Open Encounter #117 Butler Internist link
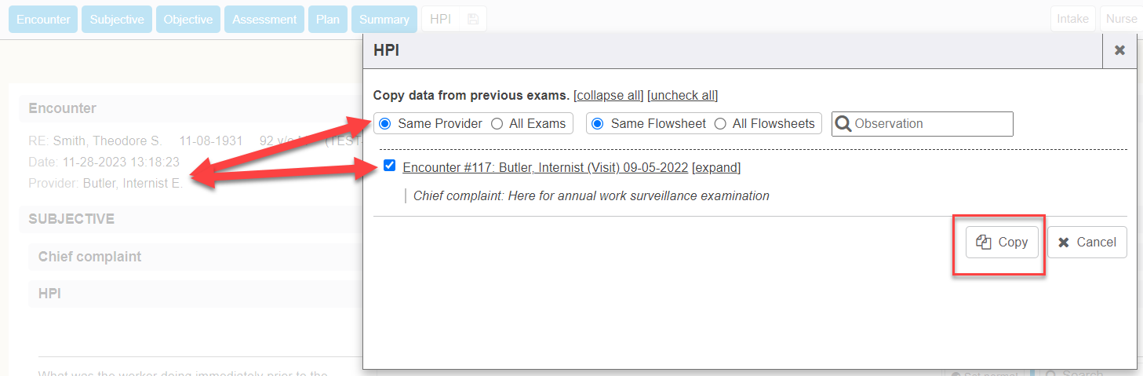Viewport: 1143px width, 376px height. coord(545,167)
